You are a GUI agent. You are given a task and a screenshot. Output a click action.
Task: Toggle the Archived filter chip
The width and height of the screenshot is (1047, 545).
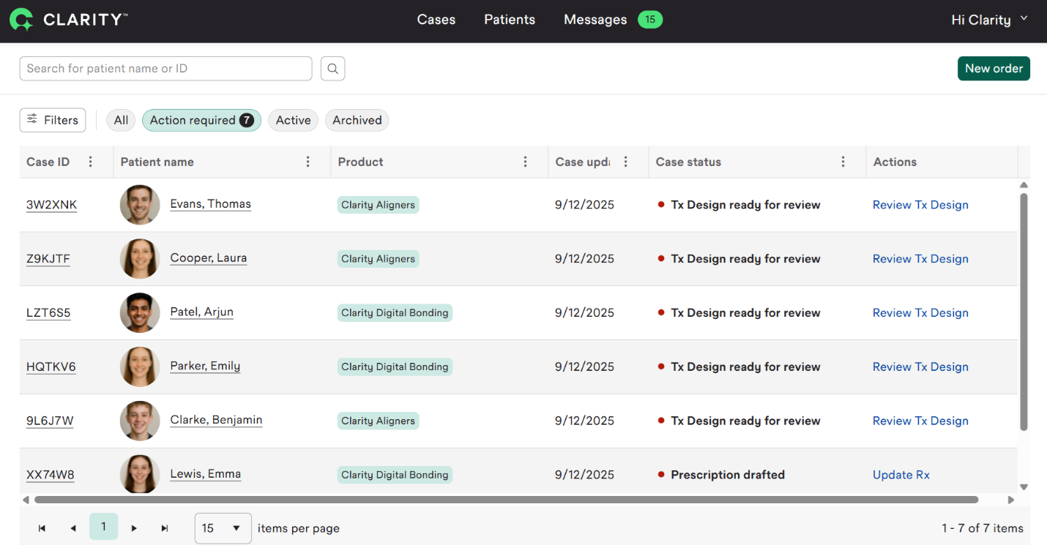tap(357, 121)
